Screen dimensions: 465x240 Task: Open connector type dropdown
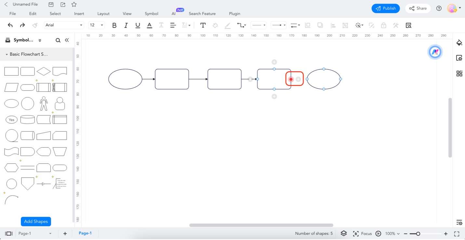[x=242, y=25]
